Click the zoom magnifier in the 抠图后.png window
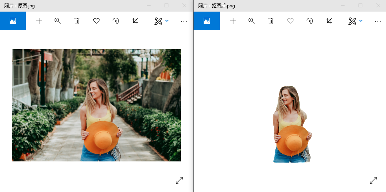This screenshot has height=192, width=386. pyautogui.click(x=252, y=21)
